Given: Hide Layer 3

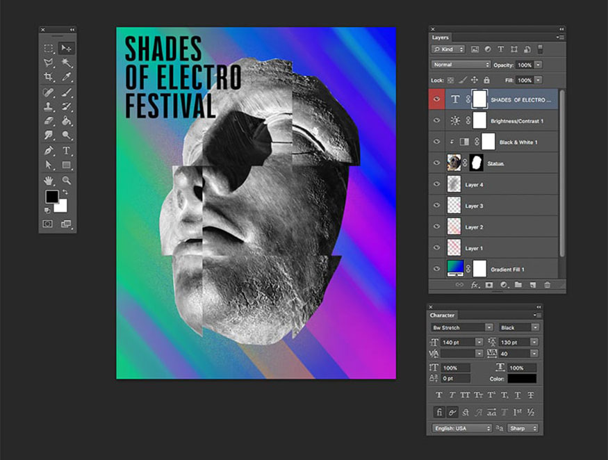Looking at the screenshot, I should pyautogui.click(x=436, y=206).
